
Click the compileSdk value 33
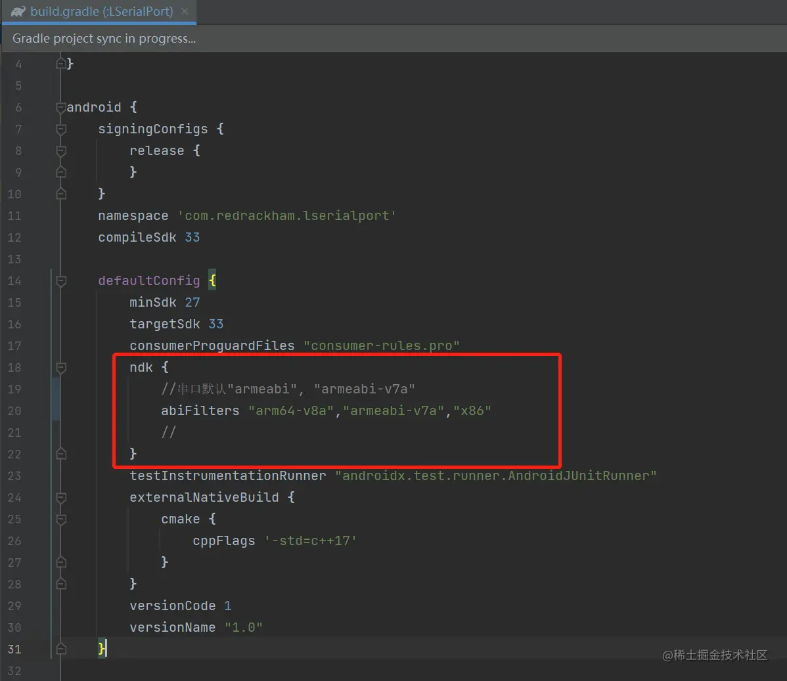(191, 237)
